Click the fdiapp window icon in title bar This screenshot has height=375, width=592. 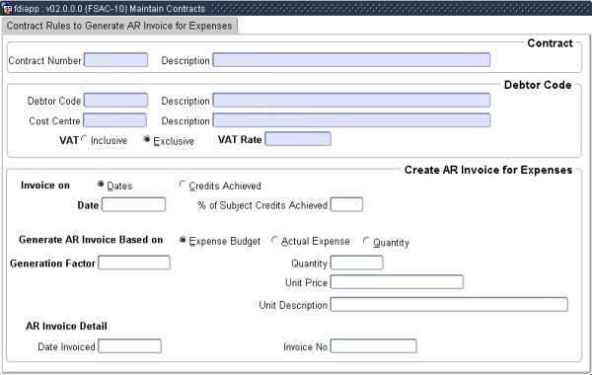click(x=7, y=8)
